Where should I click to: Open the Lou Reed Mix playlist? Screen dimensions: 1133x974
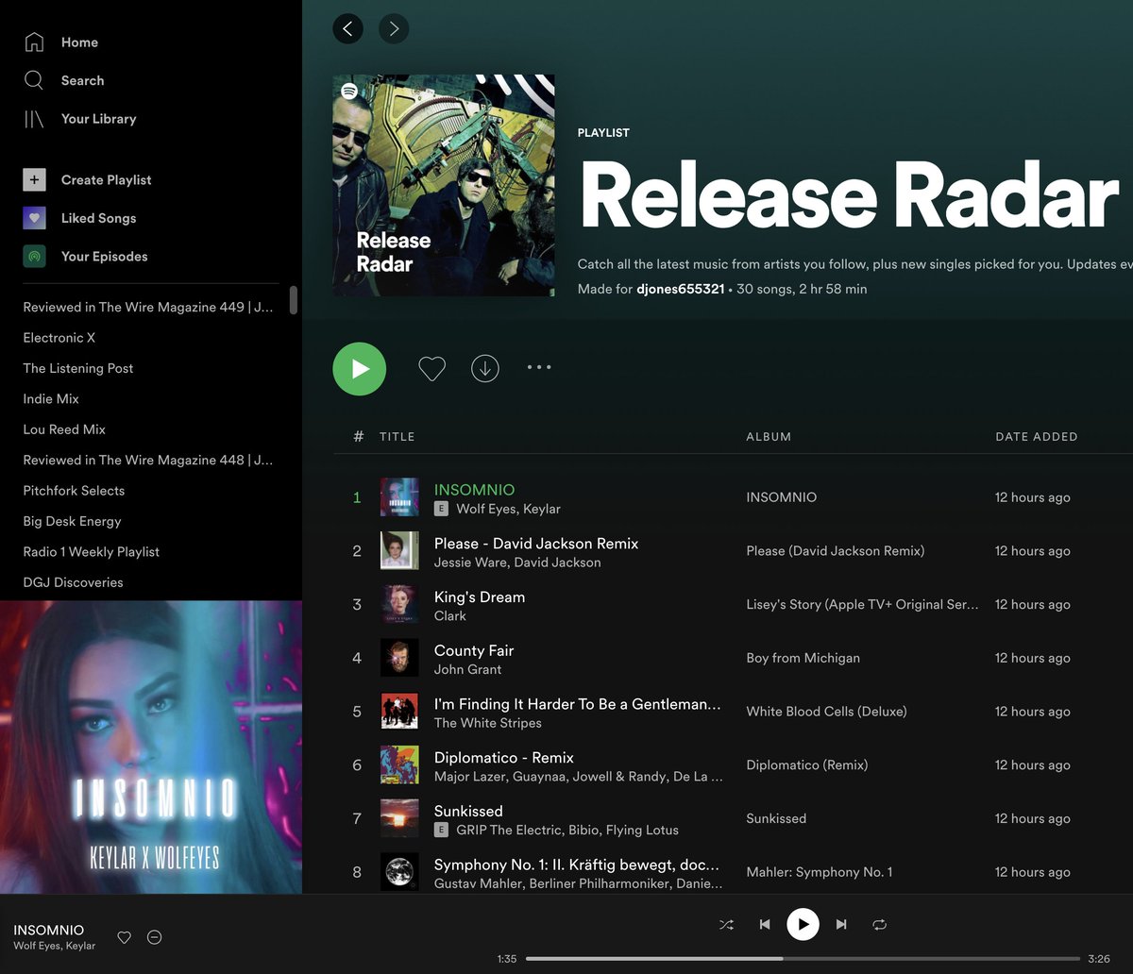pos(64,429)
